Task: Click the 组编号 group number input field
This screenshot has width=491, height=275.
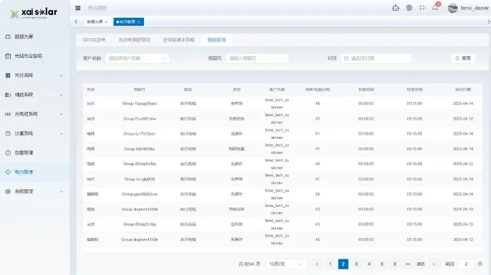Action: point(258,58)
